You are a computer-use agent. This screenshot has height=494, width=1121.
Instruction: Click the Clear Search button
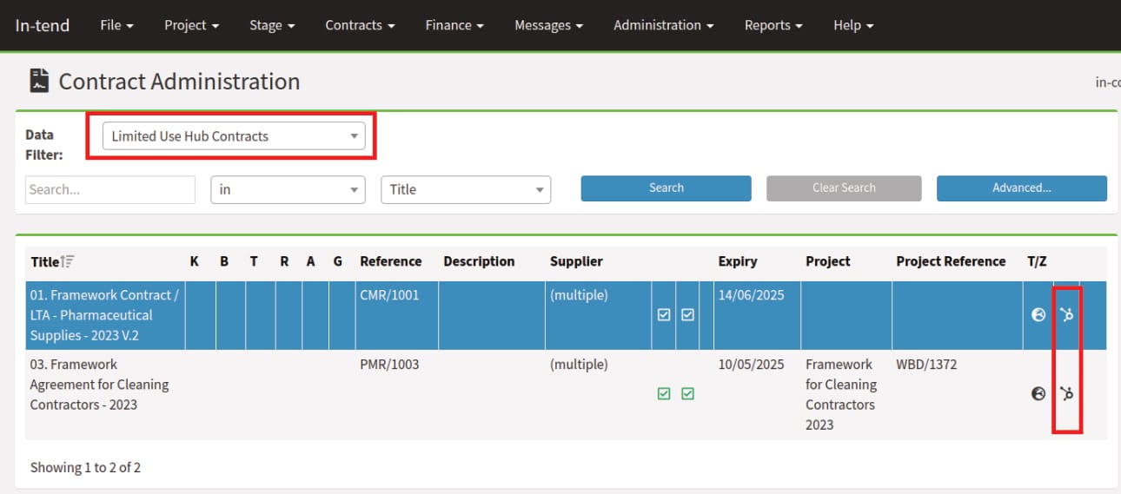(x=843, y=188)
